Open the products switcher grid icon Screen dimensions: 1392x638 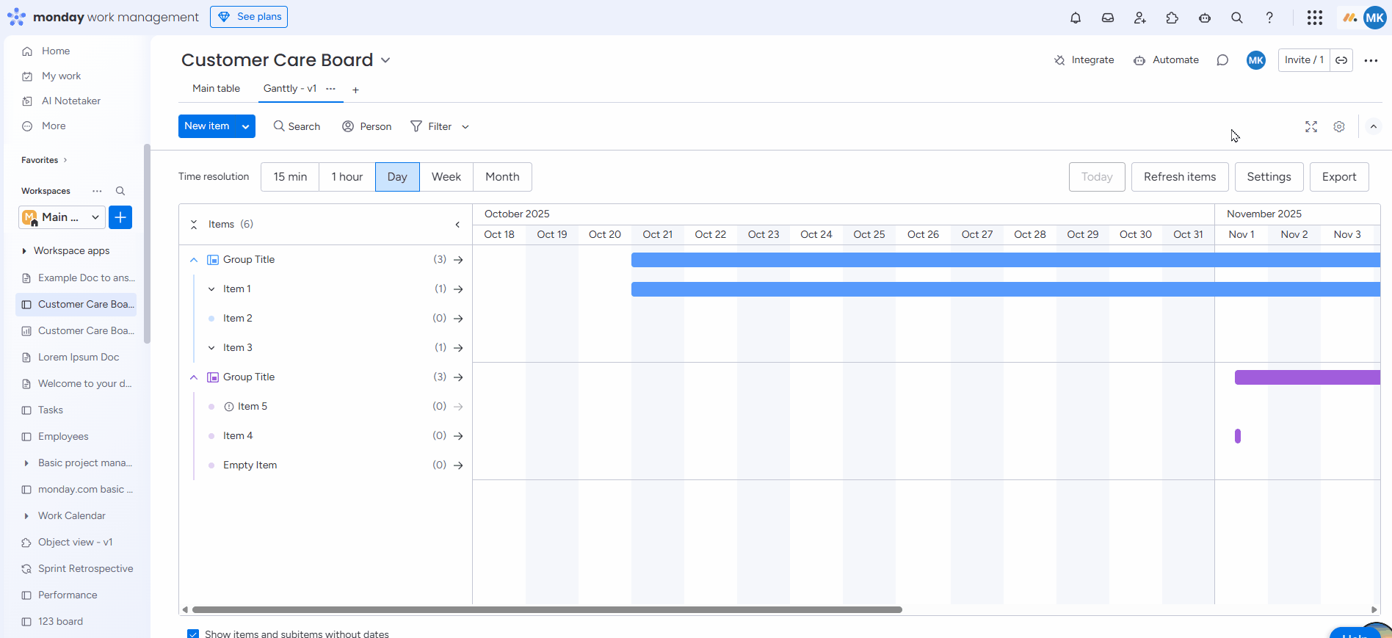[1315, 18]
